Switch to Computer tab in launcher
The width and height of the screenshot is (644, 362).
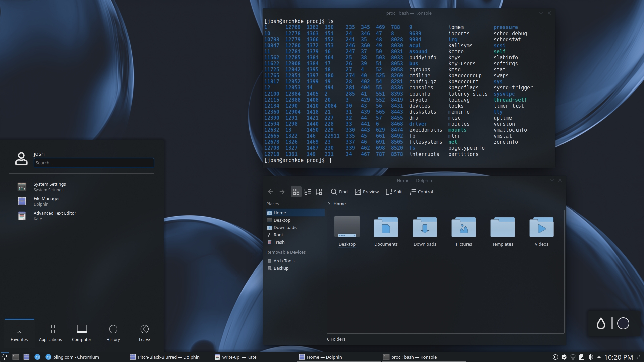(x=82, y=333)
